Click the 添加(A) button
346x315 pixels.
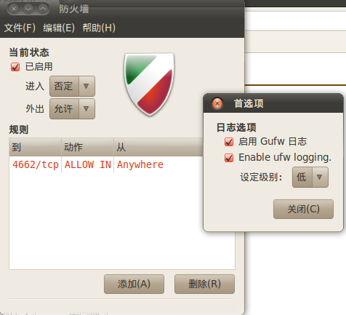tap(134, 284)
